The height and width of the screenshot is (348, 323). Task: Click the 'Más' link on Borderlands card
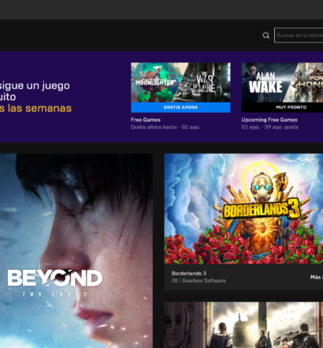pos(316,277)
